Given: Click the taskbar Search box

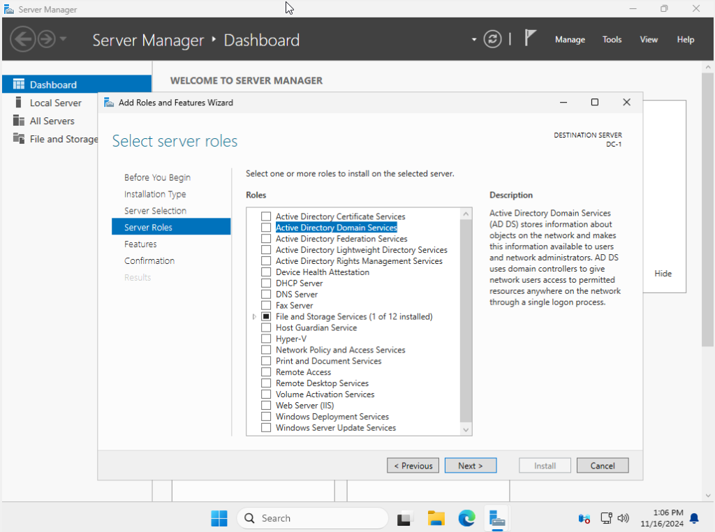Looking at the screenshot, I should click(x=313, y=518).
